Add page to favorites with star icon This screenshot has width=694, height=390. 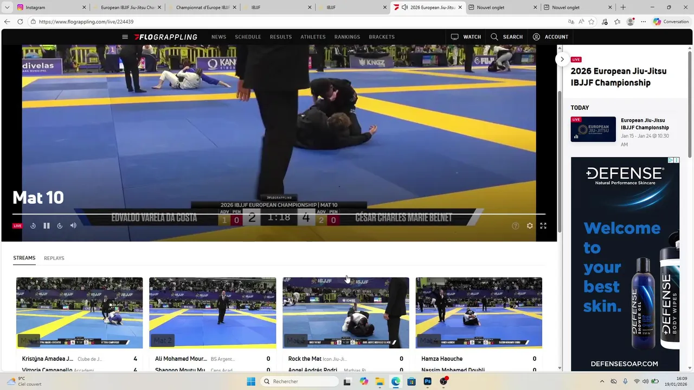click(x=592, y=22)
